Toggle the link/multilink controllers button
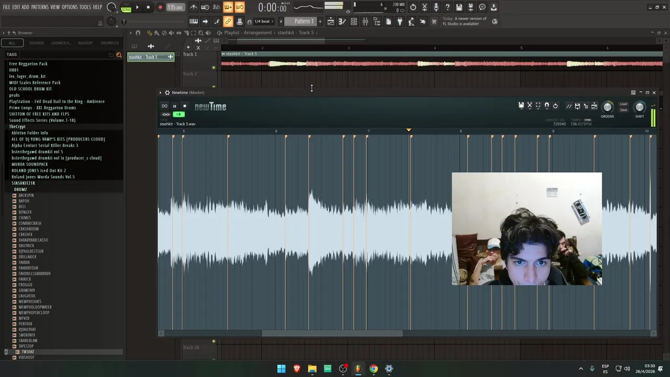Viewport: 670px width, 377px height. (228, 21)
